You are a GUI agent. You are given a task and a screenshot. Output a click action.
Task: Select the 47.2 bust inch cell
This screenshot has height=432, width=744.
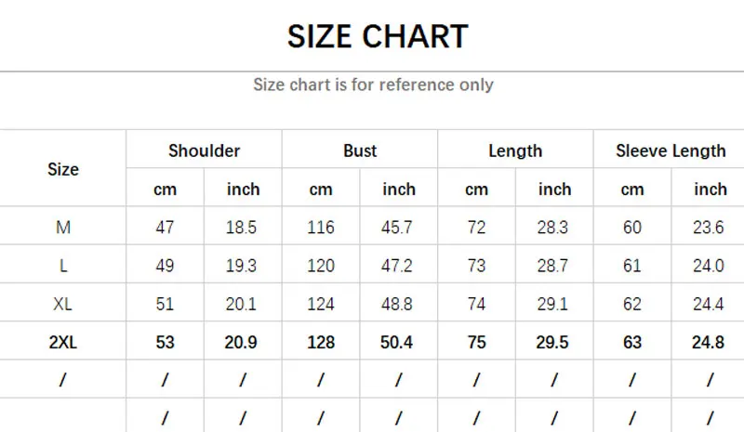pos(399,266)
